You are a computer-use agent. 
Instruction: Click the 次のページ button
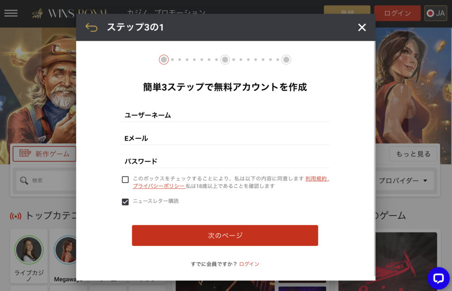225,235
